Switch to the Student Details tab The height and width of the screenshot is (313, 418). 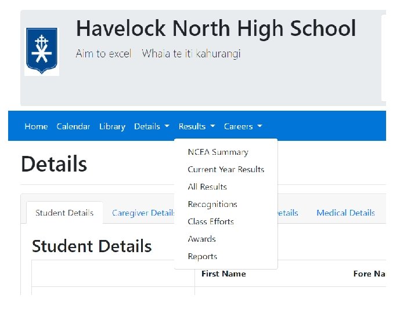[64, 213]
